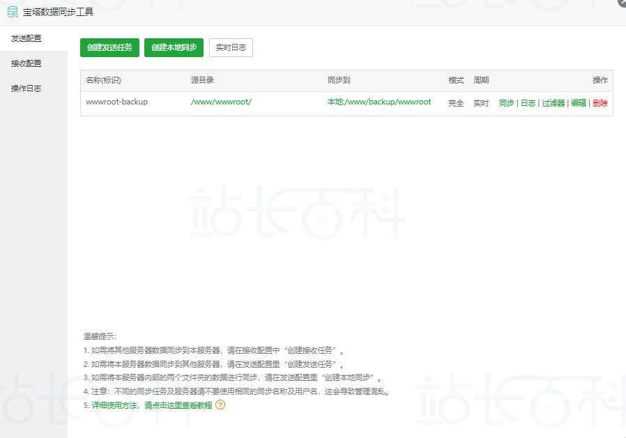Open target 本地:/www/backup/wwwroot link
This screenshot has width=626, height=438.
(x=379, y=102)
